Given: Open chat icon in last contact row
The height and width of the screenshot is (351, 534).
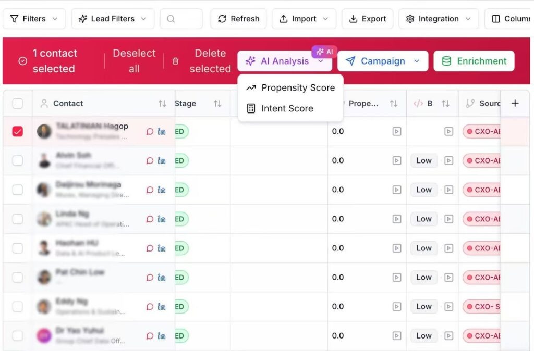Looking at the screenshot, I should (x=150, y=336).
